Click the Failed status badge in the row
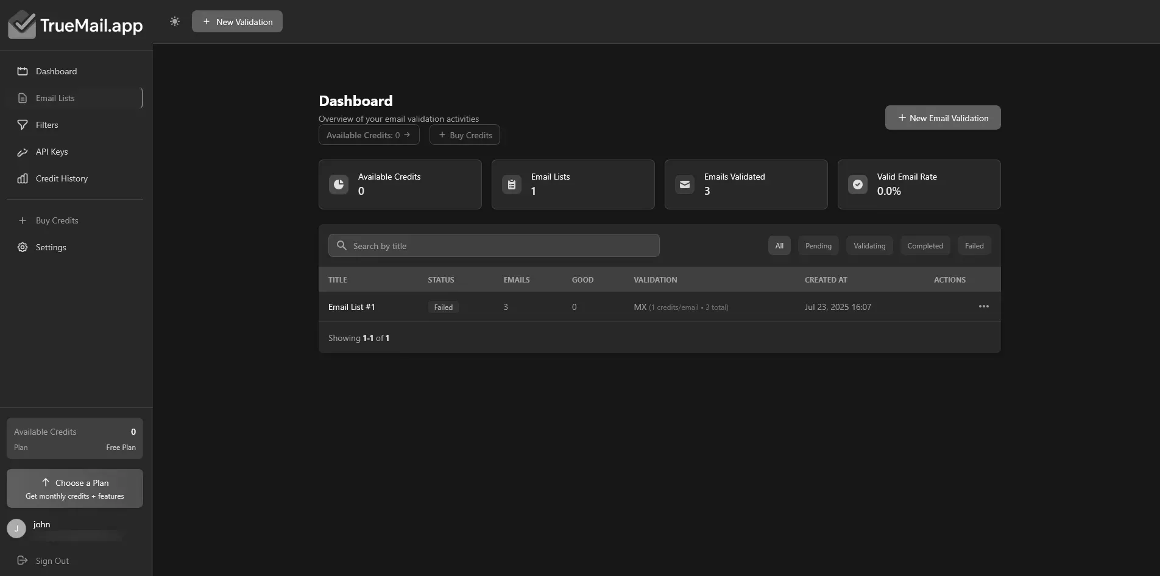Screen dimensions: 1160x576 444,307
